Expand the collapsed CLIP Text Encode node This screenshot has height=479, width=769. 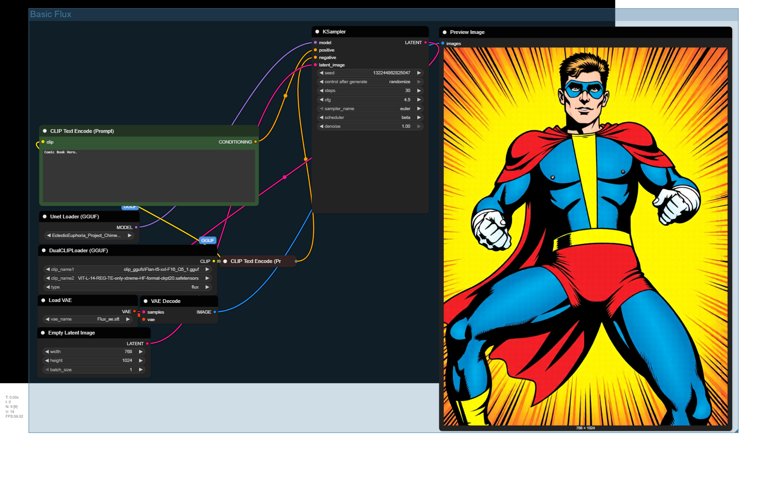click(225, 261)
